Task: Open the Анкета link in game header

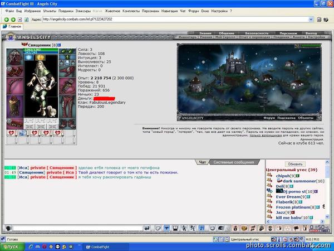Action: click(298, 37)
